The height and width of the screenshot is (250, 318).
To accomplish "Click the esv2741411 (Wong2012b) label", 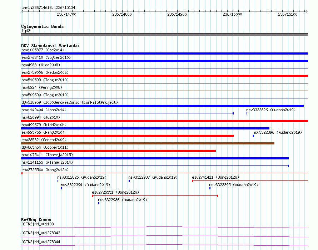I will pyautogui.click(x=215, y=177).
